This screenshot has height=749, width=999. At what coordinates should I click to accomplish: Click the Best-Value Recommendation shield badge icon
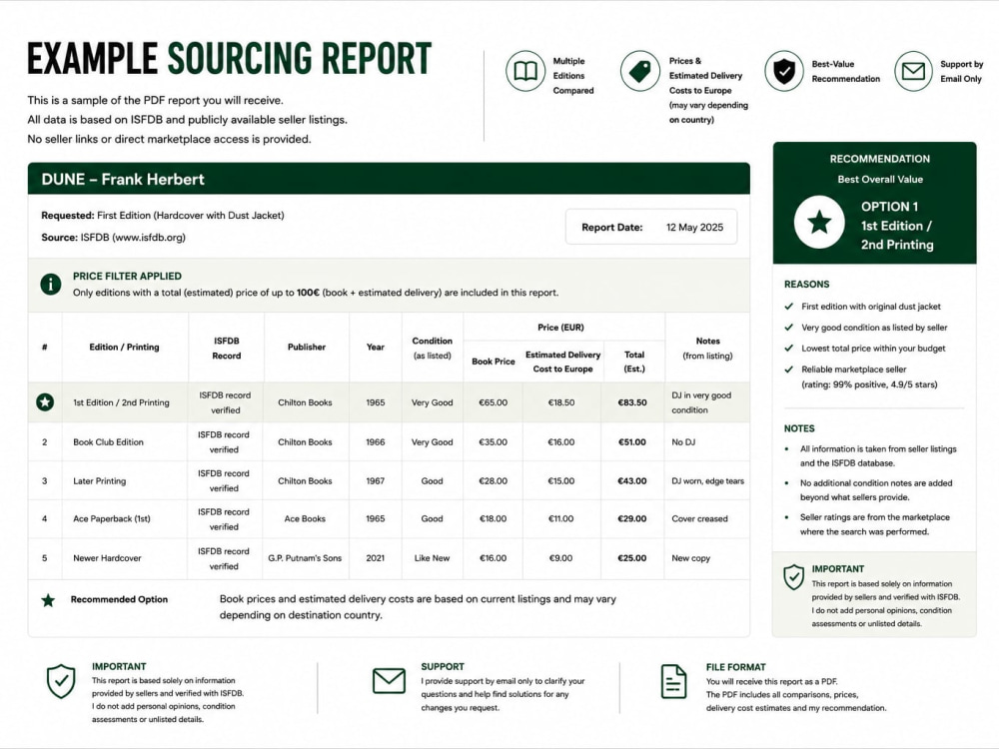click(784, 71)
